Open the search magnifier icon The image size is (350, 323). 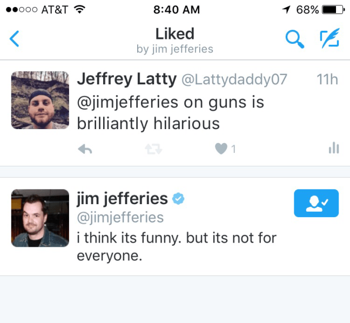pos(295,39)
